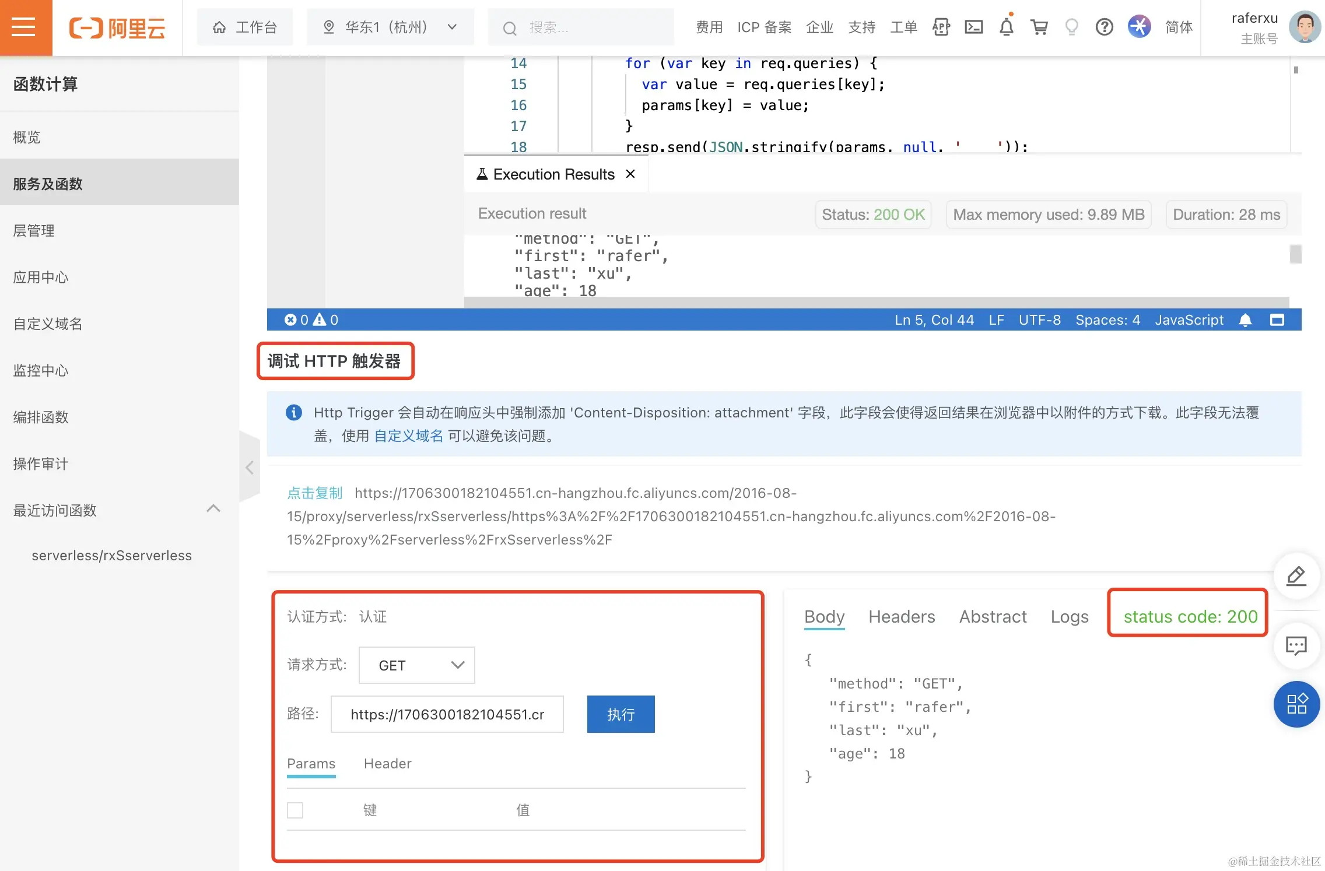Open the 华东1 (杭州) region dropdown
The width and height of the screenshot is (1325, 871).
click(x=390, y=27)
